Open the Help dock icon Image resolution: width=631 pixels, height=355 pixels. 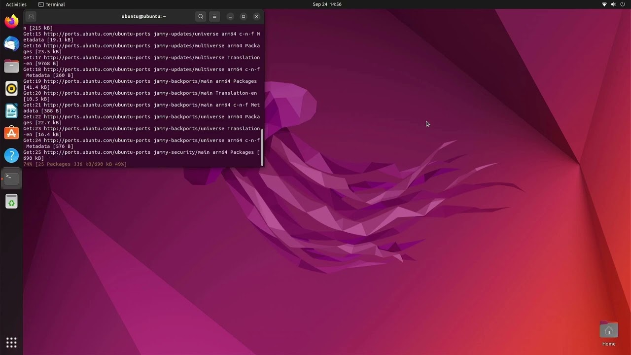pyautogui.click(x=11, y=156)
